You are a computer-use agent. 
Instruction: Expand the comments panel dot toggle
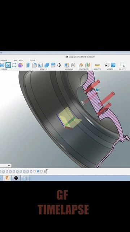click(x=9, y=166)
